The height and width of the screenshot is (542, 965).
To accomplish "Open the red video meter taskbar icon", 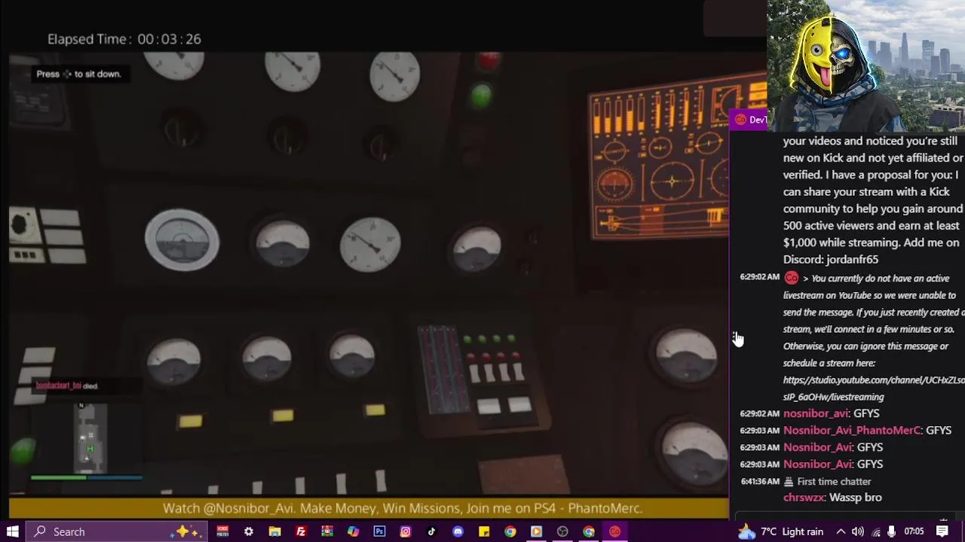I will click(x=222, y=531).
